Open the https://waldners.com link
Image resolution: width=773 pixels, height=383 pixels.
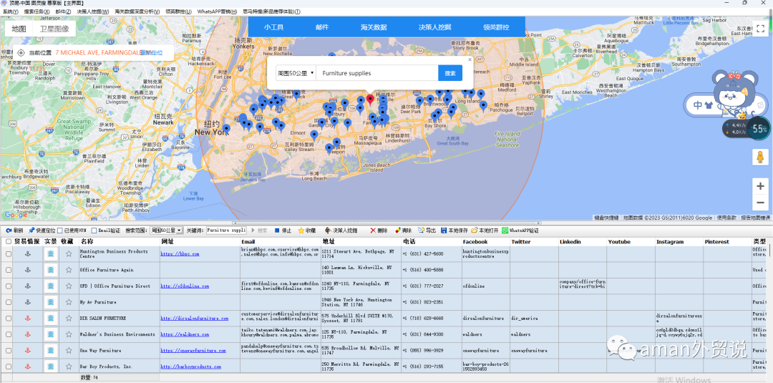[185, 334]
